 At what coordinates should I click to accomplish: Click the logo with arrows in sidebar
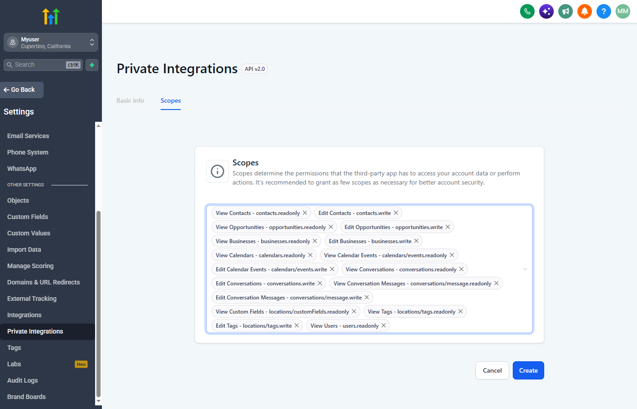click(51, 16)
